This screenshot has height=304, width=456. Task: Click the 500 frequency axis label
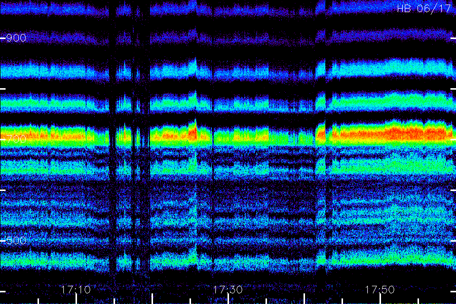16,240
